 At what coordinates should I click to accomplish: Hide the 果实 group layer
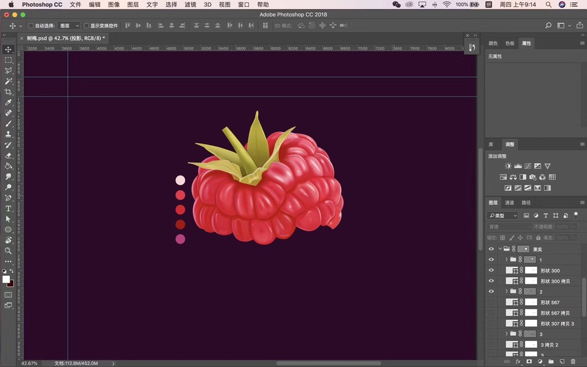tap(491, 249)
